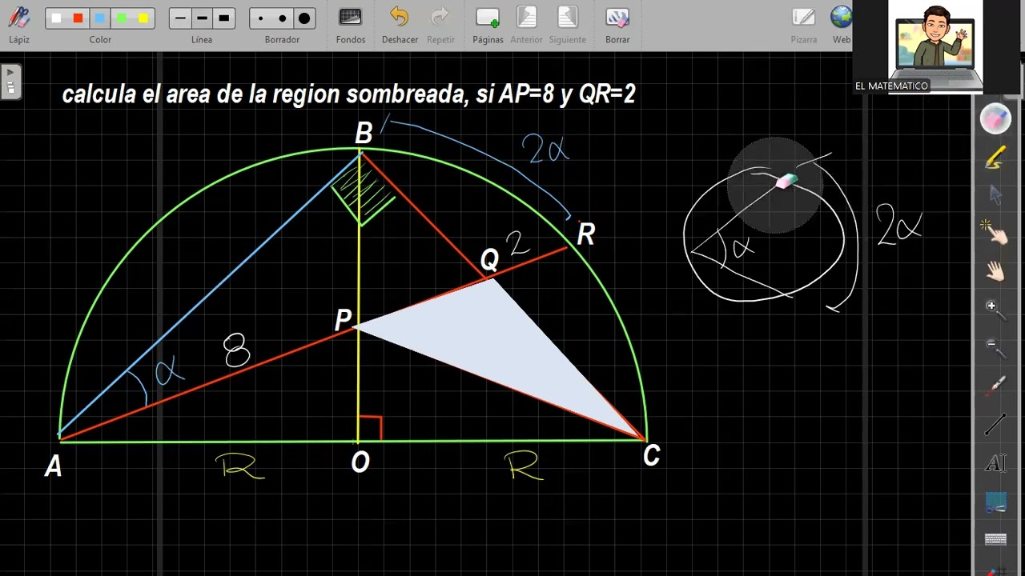The height and width of the screenshot is (576, 1025).
Task: Choose the AI text tool
Action: tap(995, 463)
